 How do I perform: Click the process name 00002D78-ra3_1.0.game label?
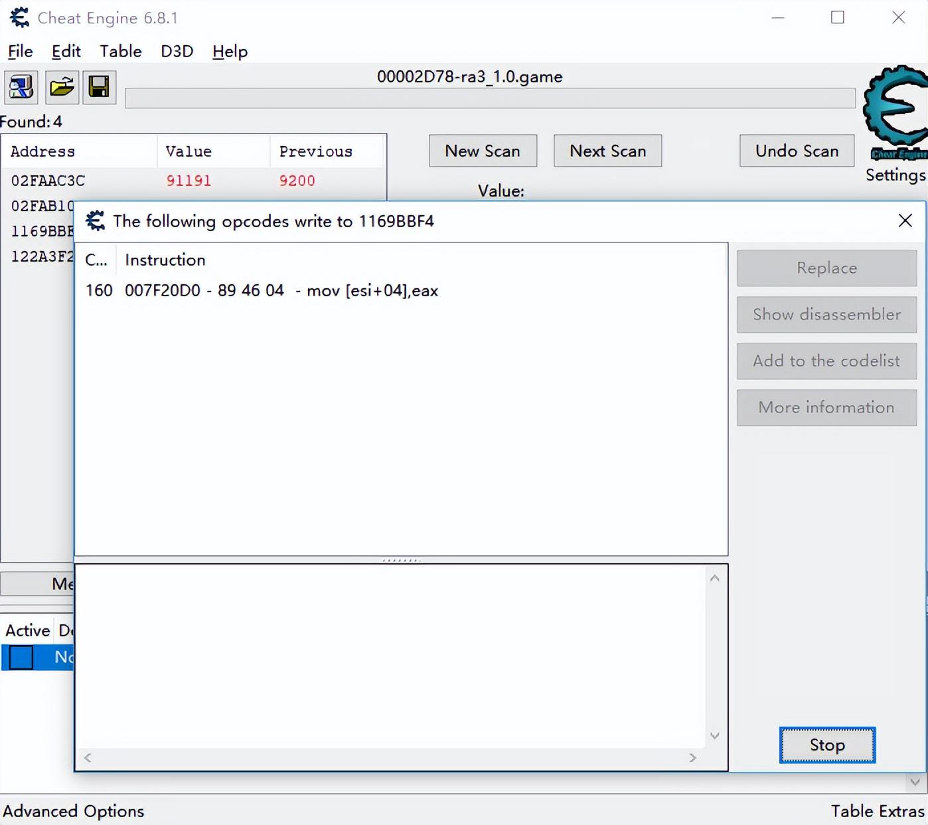click(x=469, y=77)
